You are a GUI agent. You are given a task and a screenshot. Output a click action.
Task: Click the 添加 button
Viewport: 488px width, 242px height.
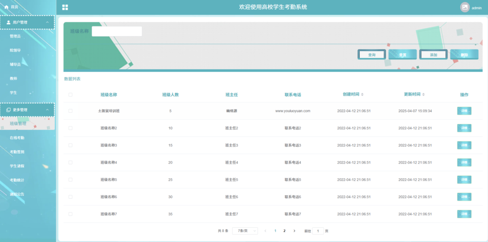434,55
